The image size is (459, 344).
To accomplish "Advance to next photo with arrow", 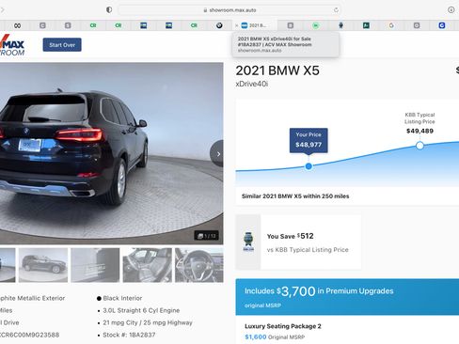I will tap(218, 154).
